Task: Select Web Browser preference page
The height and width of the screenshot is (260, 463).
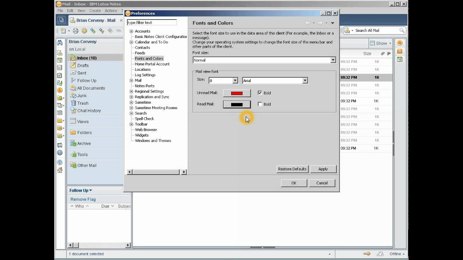Action: click(146, 130)
